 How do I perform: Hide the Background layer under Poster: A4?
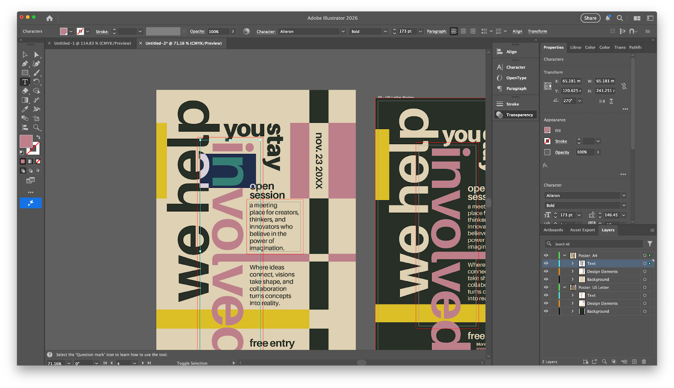pyautogui.click(x=546, y=279)
